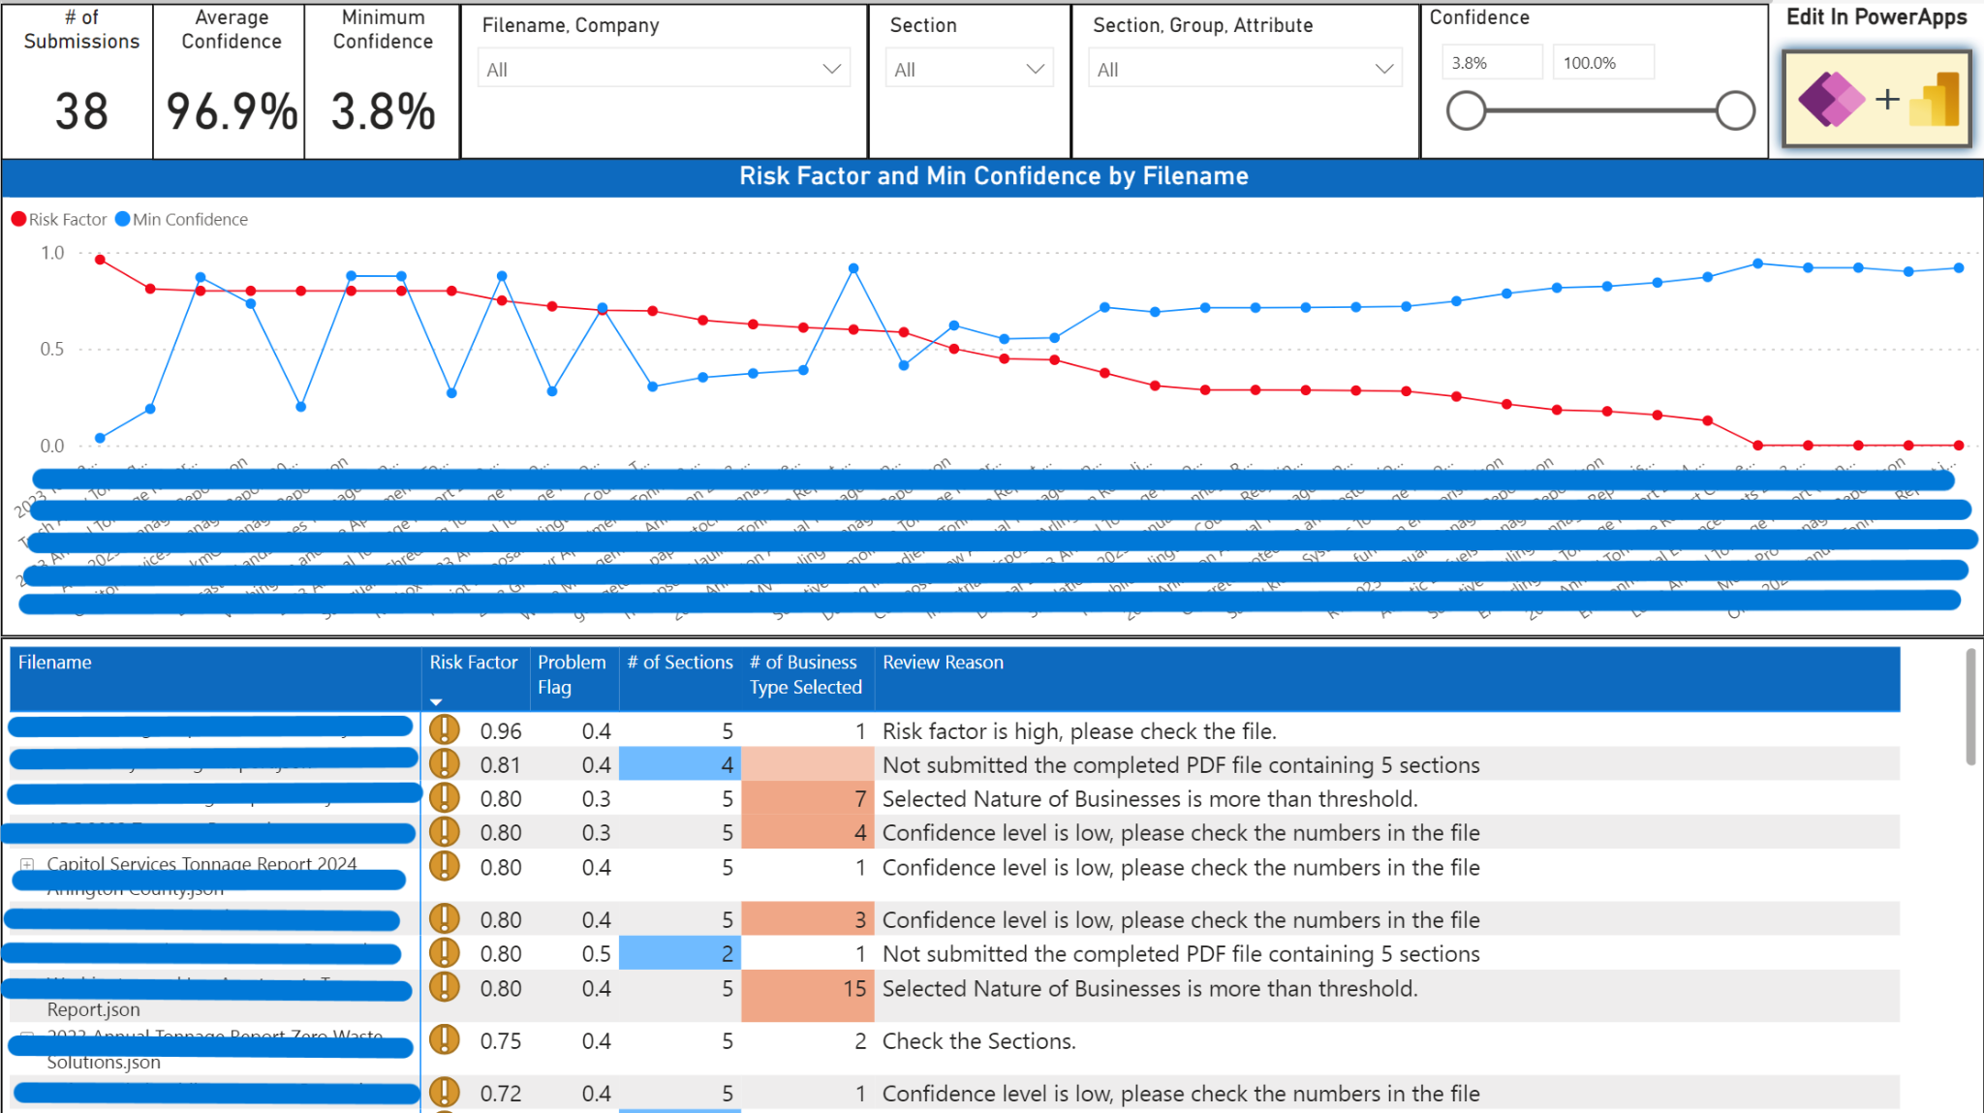This screenshot has width=1984, height=1113.
Task: Click the warning icon beside risk factor 0.75
Action: click(x=446, y=1040)
